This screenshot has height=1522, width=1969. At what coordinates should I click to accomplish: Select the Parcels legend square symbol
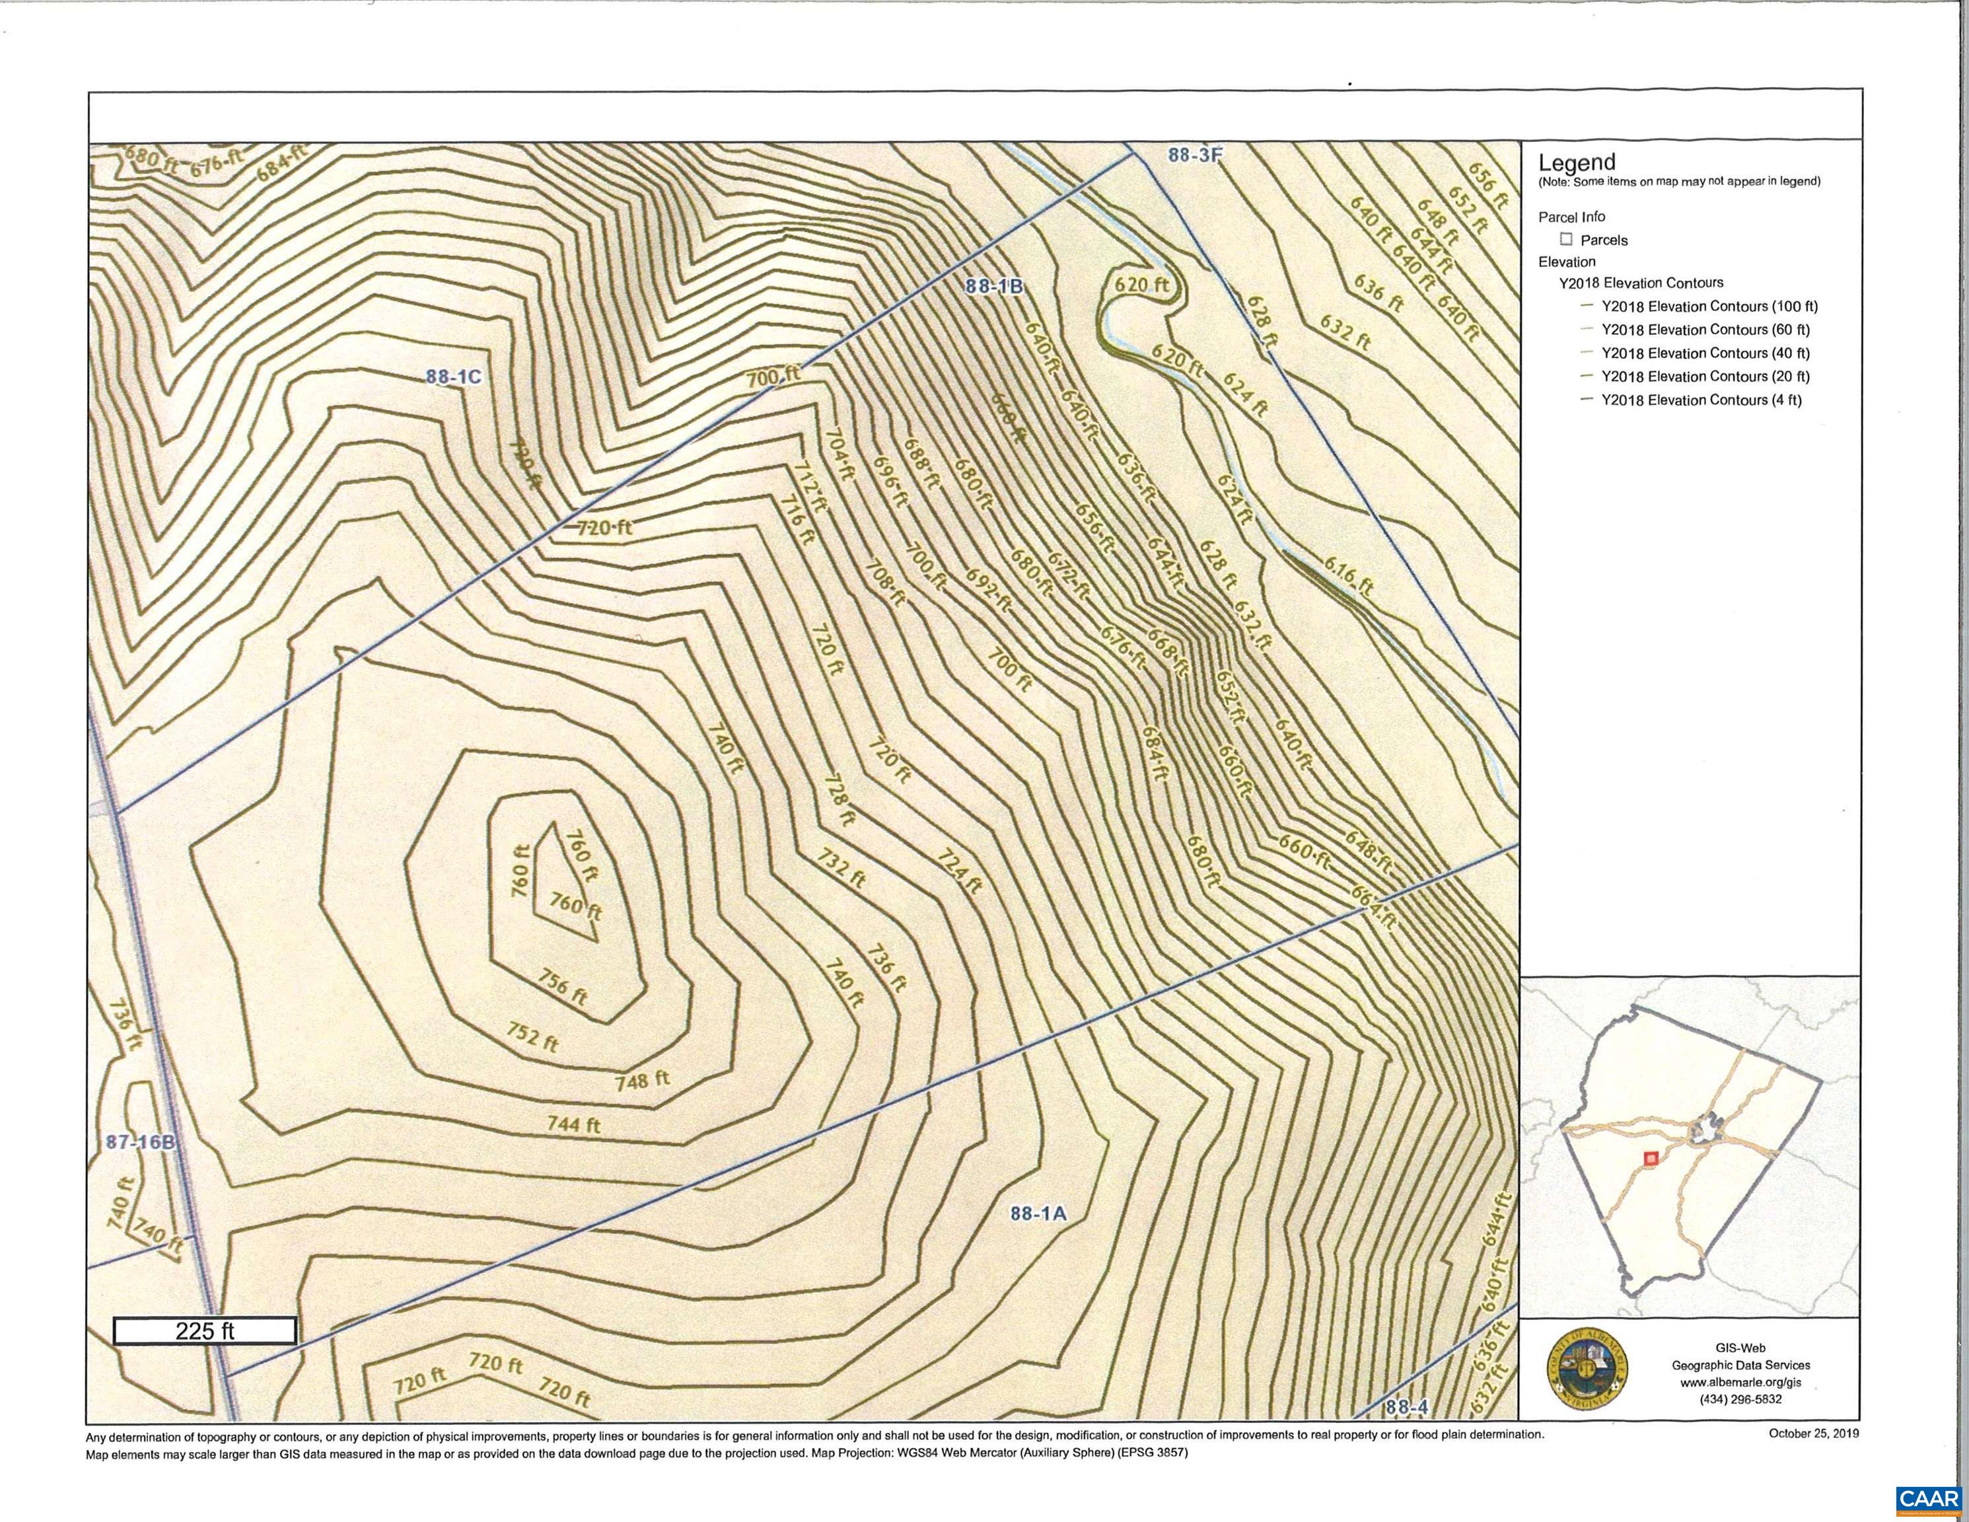click(1566, 239)
